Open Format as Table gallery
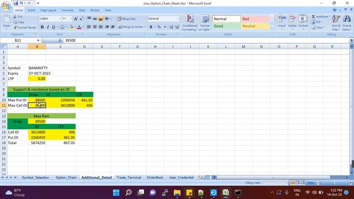The height and width of the screenshot is (199, 354). (205, 23)
